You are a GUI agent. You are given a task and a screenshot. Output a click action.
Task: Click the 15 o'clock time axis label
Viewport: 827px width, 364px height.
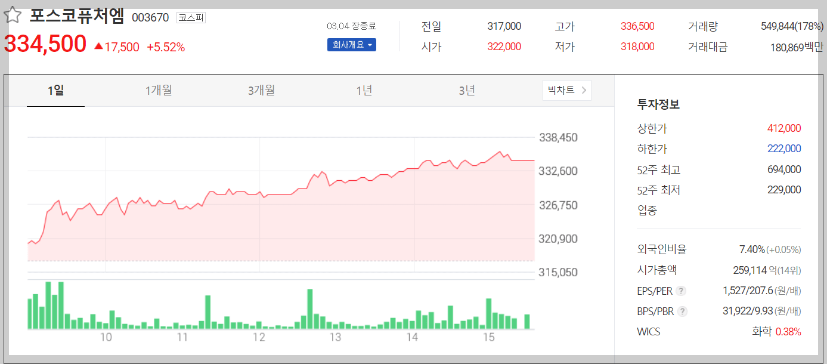click(x=489, y=338)
